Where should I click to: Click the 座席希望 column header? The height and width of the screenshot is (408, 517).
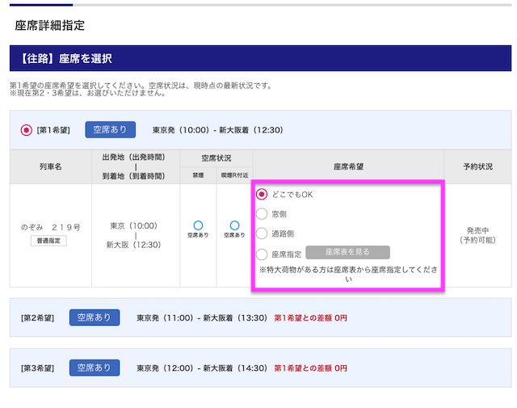(x=348, y=166)
